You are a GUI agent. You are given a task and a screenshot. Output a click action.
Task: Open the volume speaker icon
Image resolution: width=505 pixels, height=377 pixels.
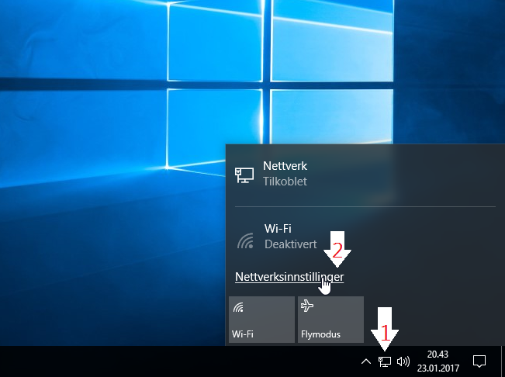[403, 361]
